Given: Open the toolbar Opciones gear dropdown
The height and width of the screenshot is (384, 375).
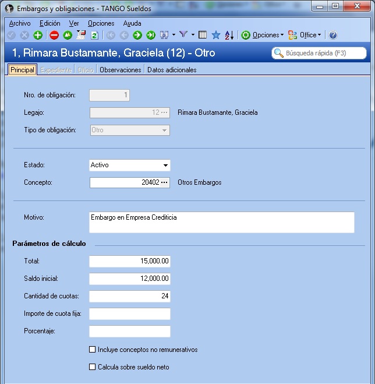Looking at the screenshot, I should 262,36.
